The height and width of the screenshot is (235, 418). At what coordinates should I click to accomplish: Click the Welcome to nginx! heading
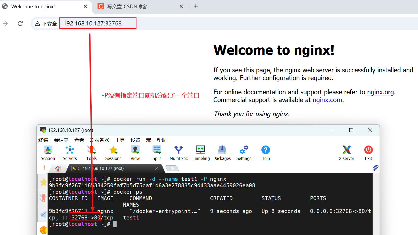[274, 50]
